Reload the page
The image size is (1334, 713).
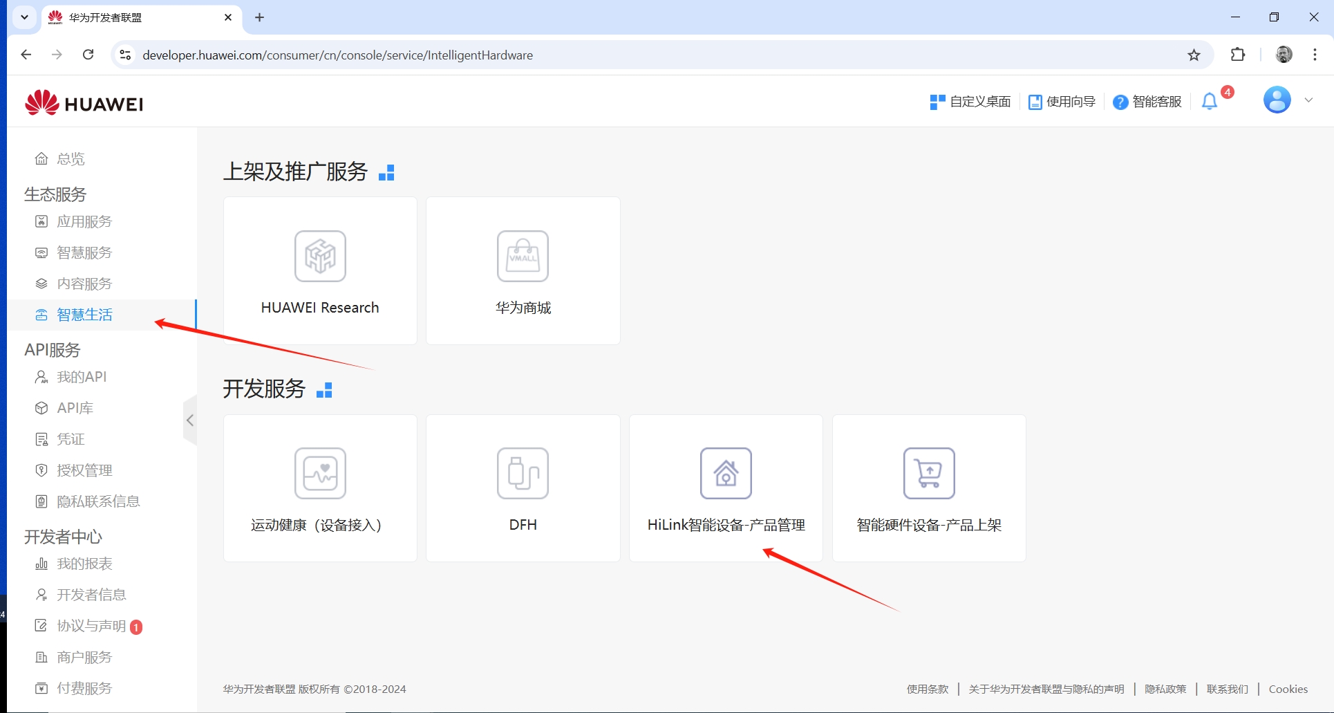point(88,55)
